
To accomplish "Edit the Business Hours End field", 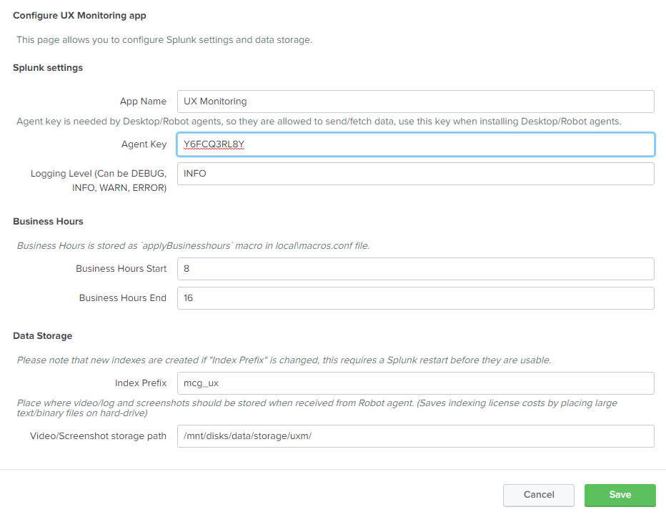I will (x=415, y=298).
